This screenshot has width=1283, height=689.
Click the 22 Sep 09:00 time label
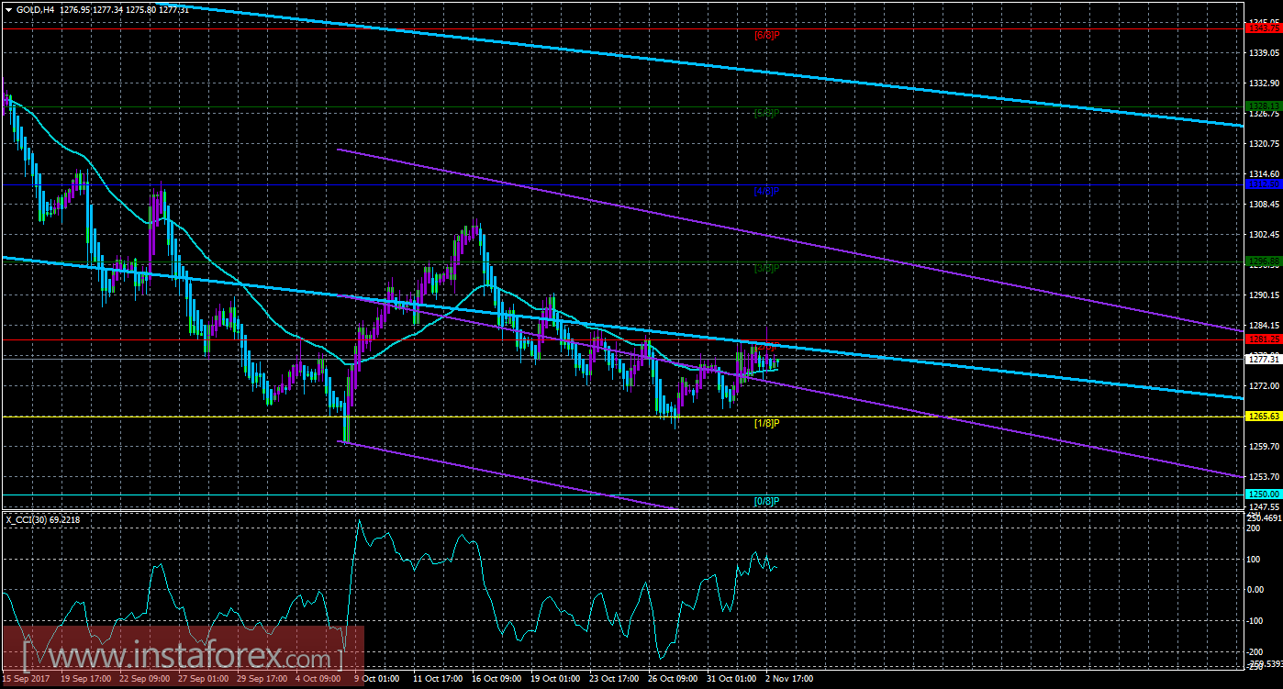pyautogui.click(x=143, y=680)
